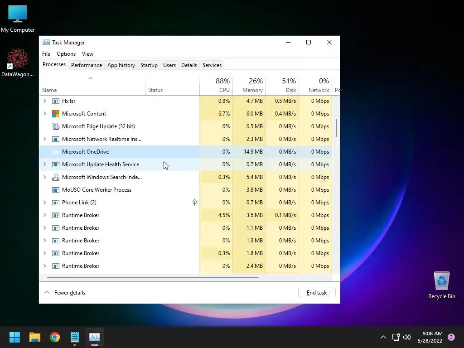Viewport: 464px width, 348px height.
Task: Expand the HxTsr process group
Action: coord(45,101)
